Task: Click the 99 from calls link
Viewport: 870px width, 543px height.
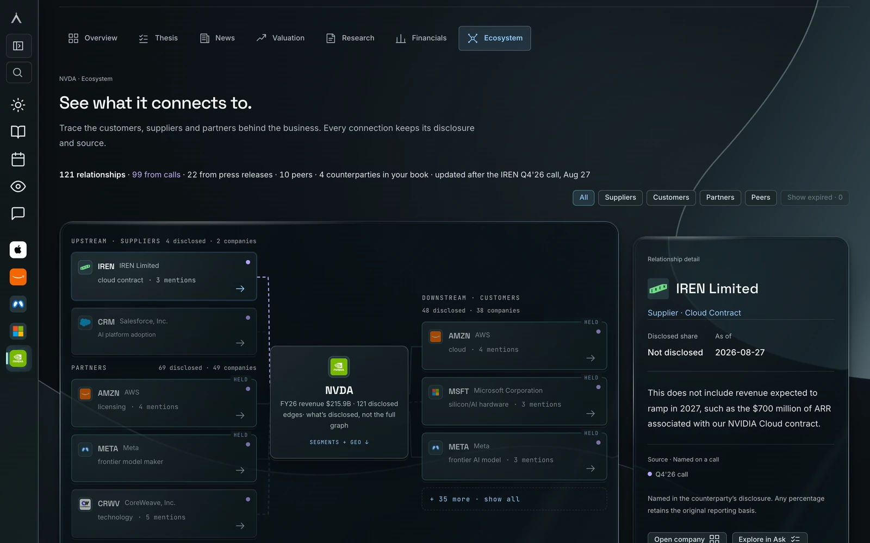Action: 156,175
